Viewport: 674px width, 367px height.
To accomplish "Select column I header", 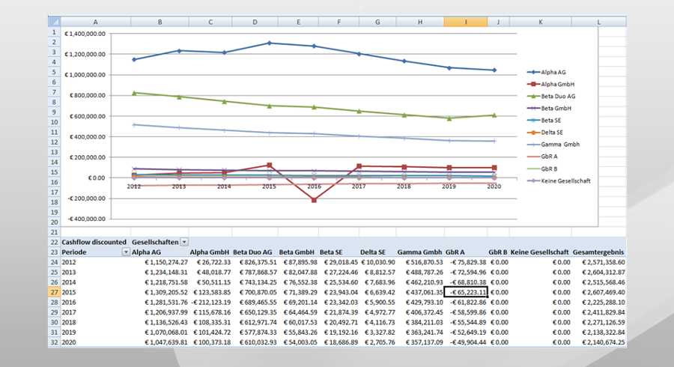I will pos(466,22).
